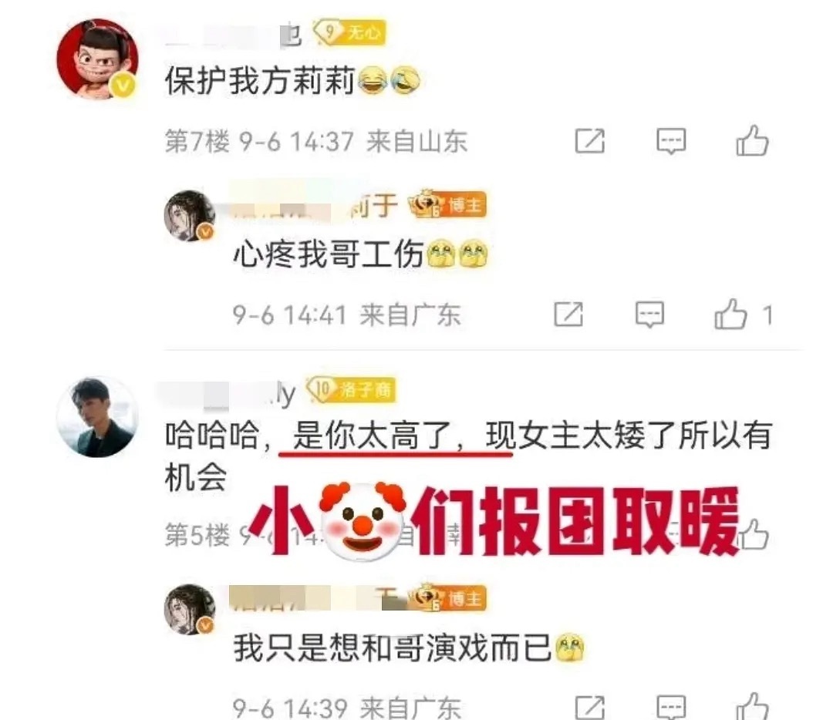The height and width of the screenshot is (720, 833).
Task: Share the 我只是想和哥演戏而已 reply
Action: coord(590,707)
